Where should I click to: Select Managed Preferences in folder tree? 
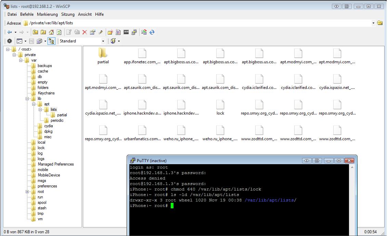click(x=55, y=164)
